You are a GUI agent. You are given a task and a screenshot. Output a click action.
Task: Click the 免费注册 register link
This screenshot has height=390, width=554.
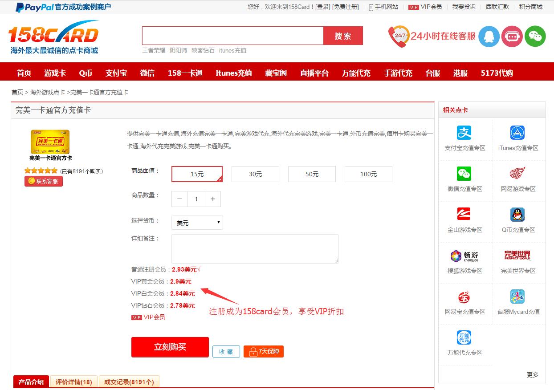click(346, 7)
